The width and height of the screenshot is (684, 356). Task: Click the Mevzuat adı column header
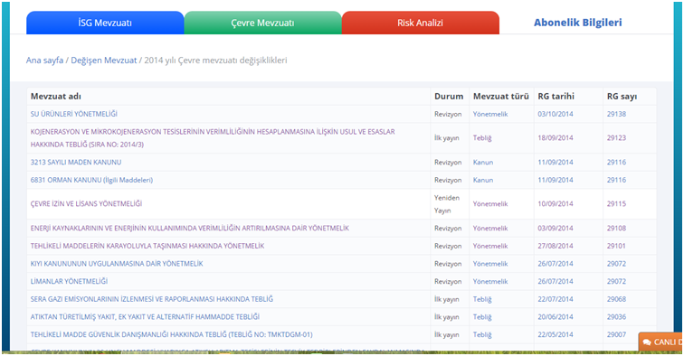56,97
